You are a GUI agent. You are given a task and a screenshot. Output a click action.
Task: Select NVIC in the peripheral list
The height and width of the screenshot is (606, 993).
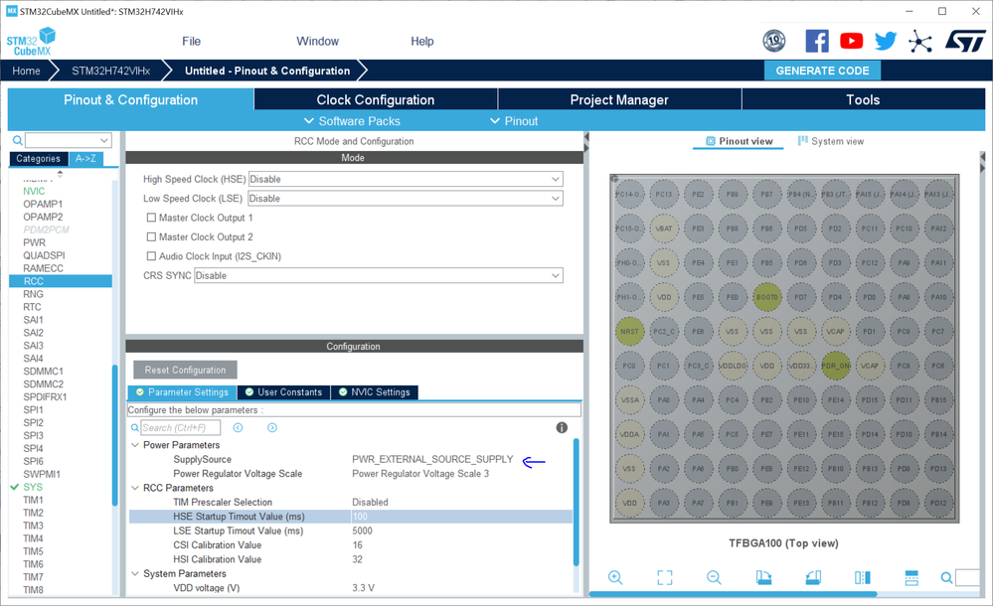34,191
